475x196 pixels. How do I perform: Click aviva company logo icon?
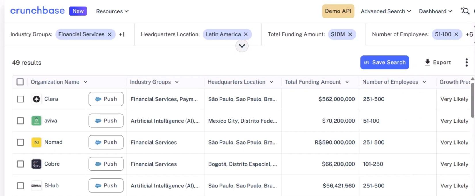36,121
